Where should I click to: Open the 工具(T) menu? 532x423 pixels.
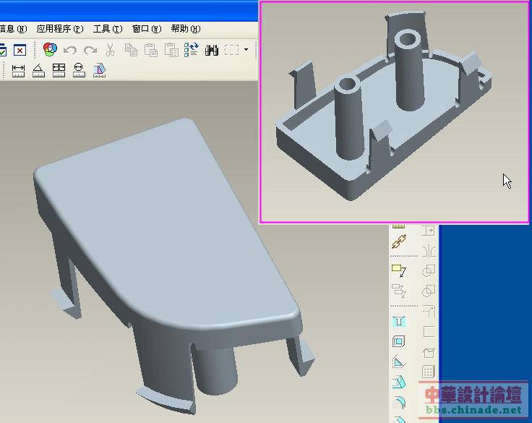pos(106,29)
